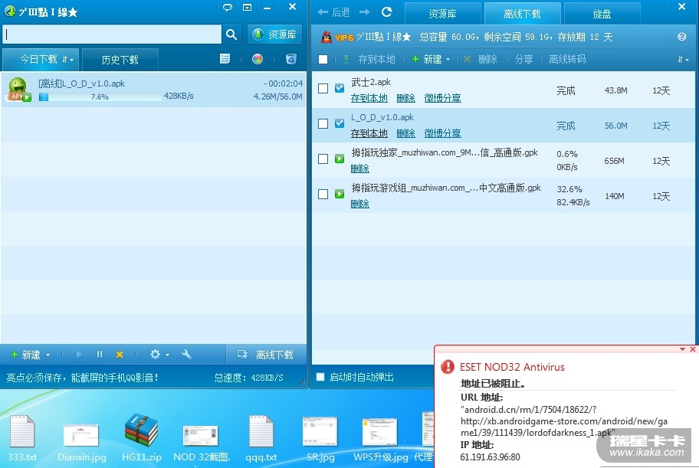Check the checkbox for 拇指玩游戏组 gpk row
The height and width of the screenshot is (468, 699).
coord(323,194)
